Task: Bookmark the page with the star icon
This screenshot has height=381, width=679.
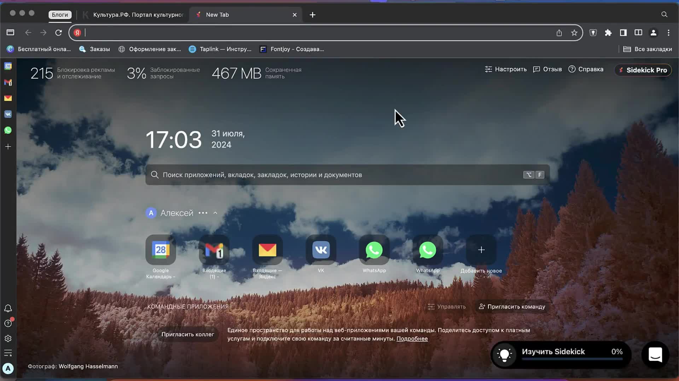Action: (x=574, y=32)
